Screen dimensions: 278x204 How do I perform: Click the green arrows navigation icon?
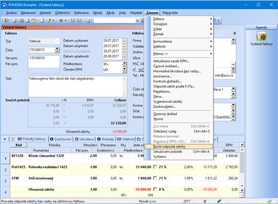(61, 21)
